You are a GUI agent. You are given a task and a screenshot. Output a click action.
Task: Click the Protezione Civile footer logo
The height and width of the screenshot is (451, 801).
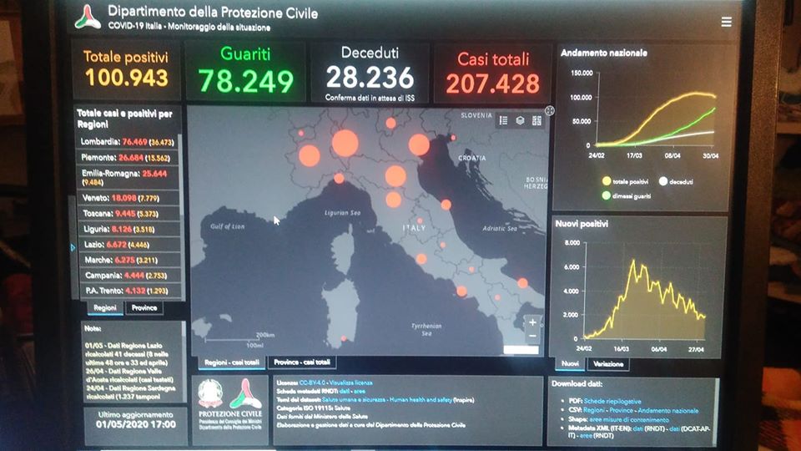point(245,393)
